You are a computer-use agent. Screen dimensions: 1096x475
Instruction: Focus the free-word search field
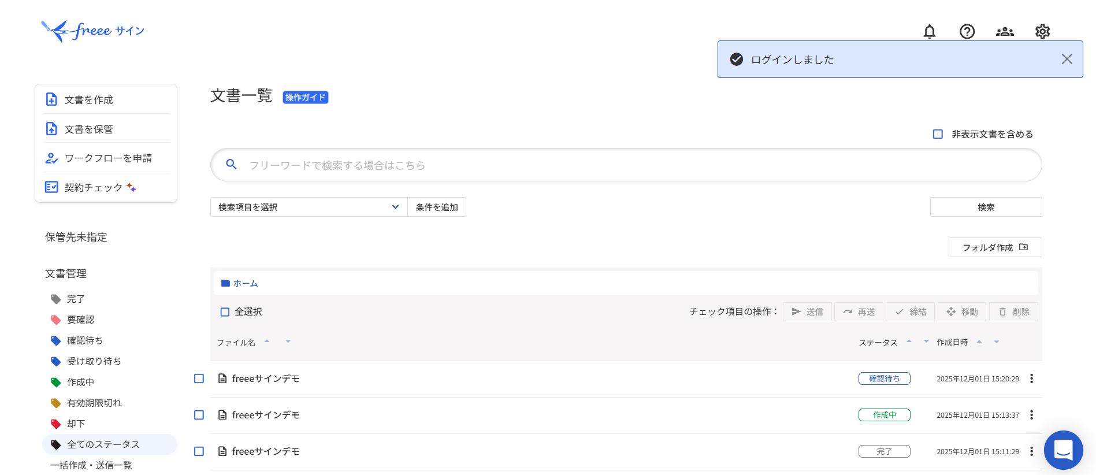[626, 165]
